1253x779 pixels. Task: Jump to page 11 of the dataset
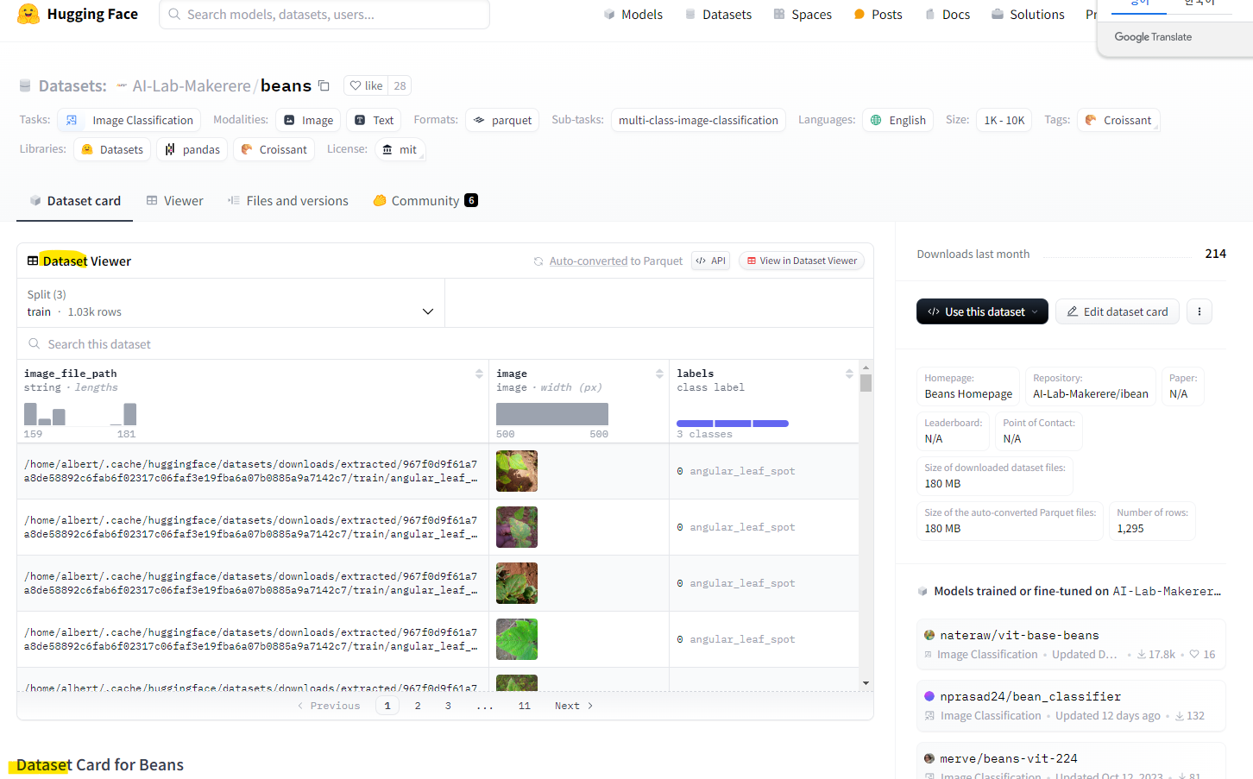click(x=524, y=706)
